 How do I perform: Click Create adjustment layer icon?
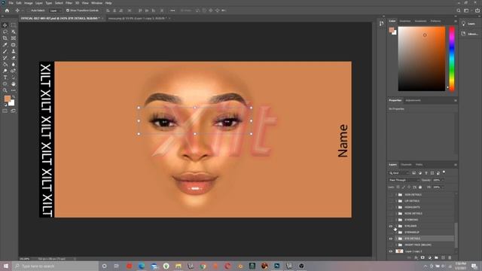coord(429,257)
